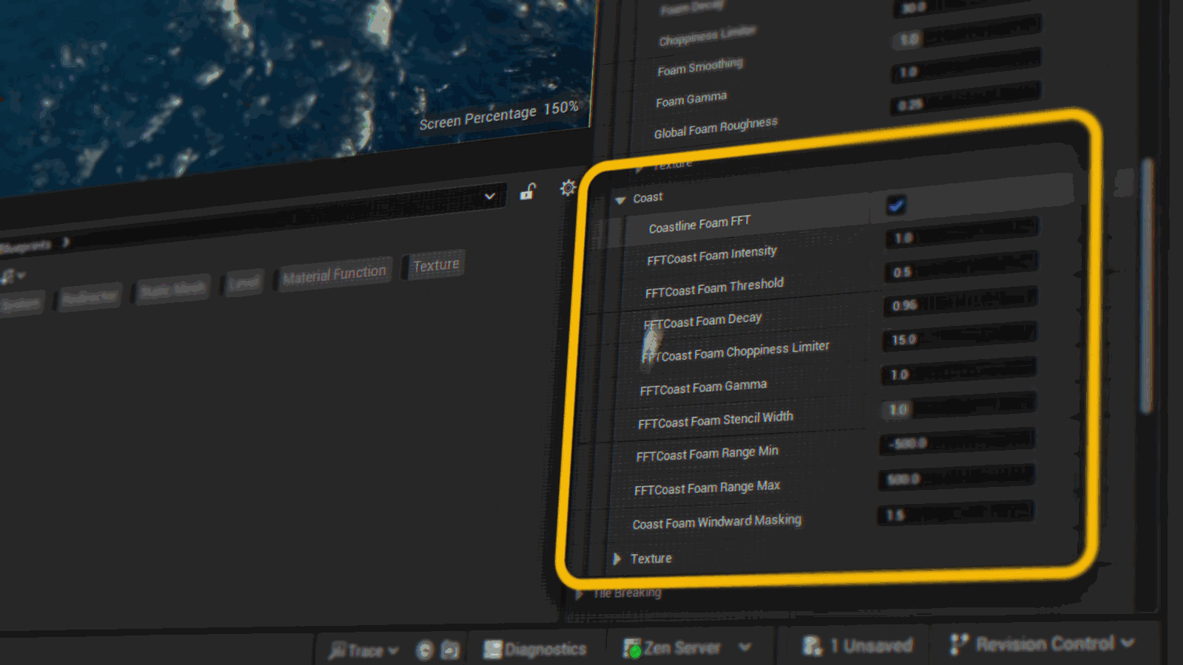This screenshot has width=1183, height=665.
Task: Click the Global Foam Roughness value field
Action: pyautogui.click(x=965, y=98)
